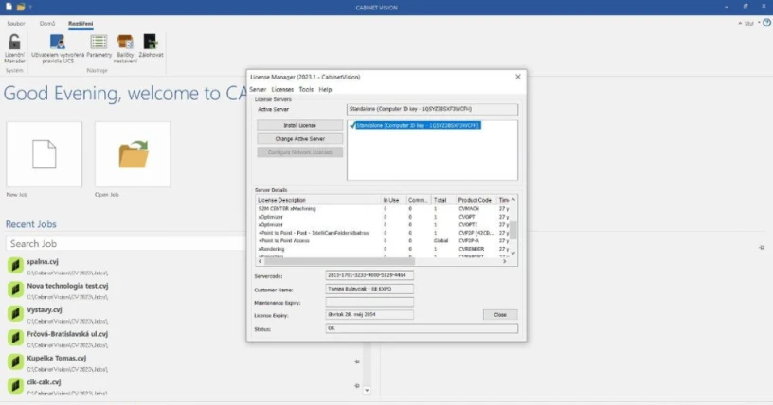Open the Licenses menu in License Manager
This screenshot has height=405, width=773.
[x=282, y=89]
